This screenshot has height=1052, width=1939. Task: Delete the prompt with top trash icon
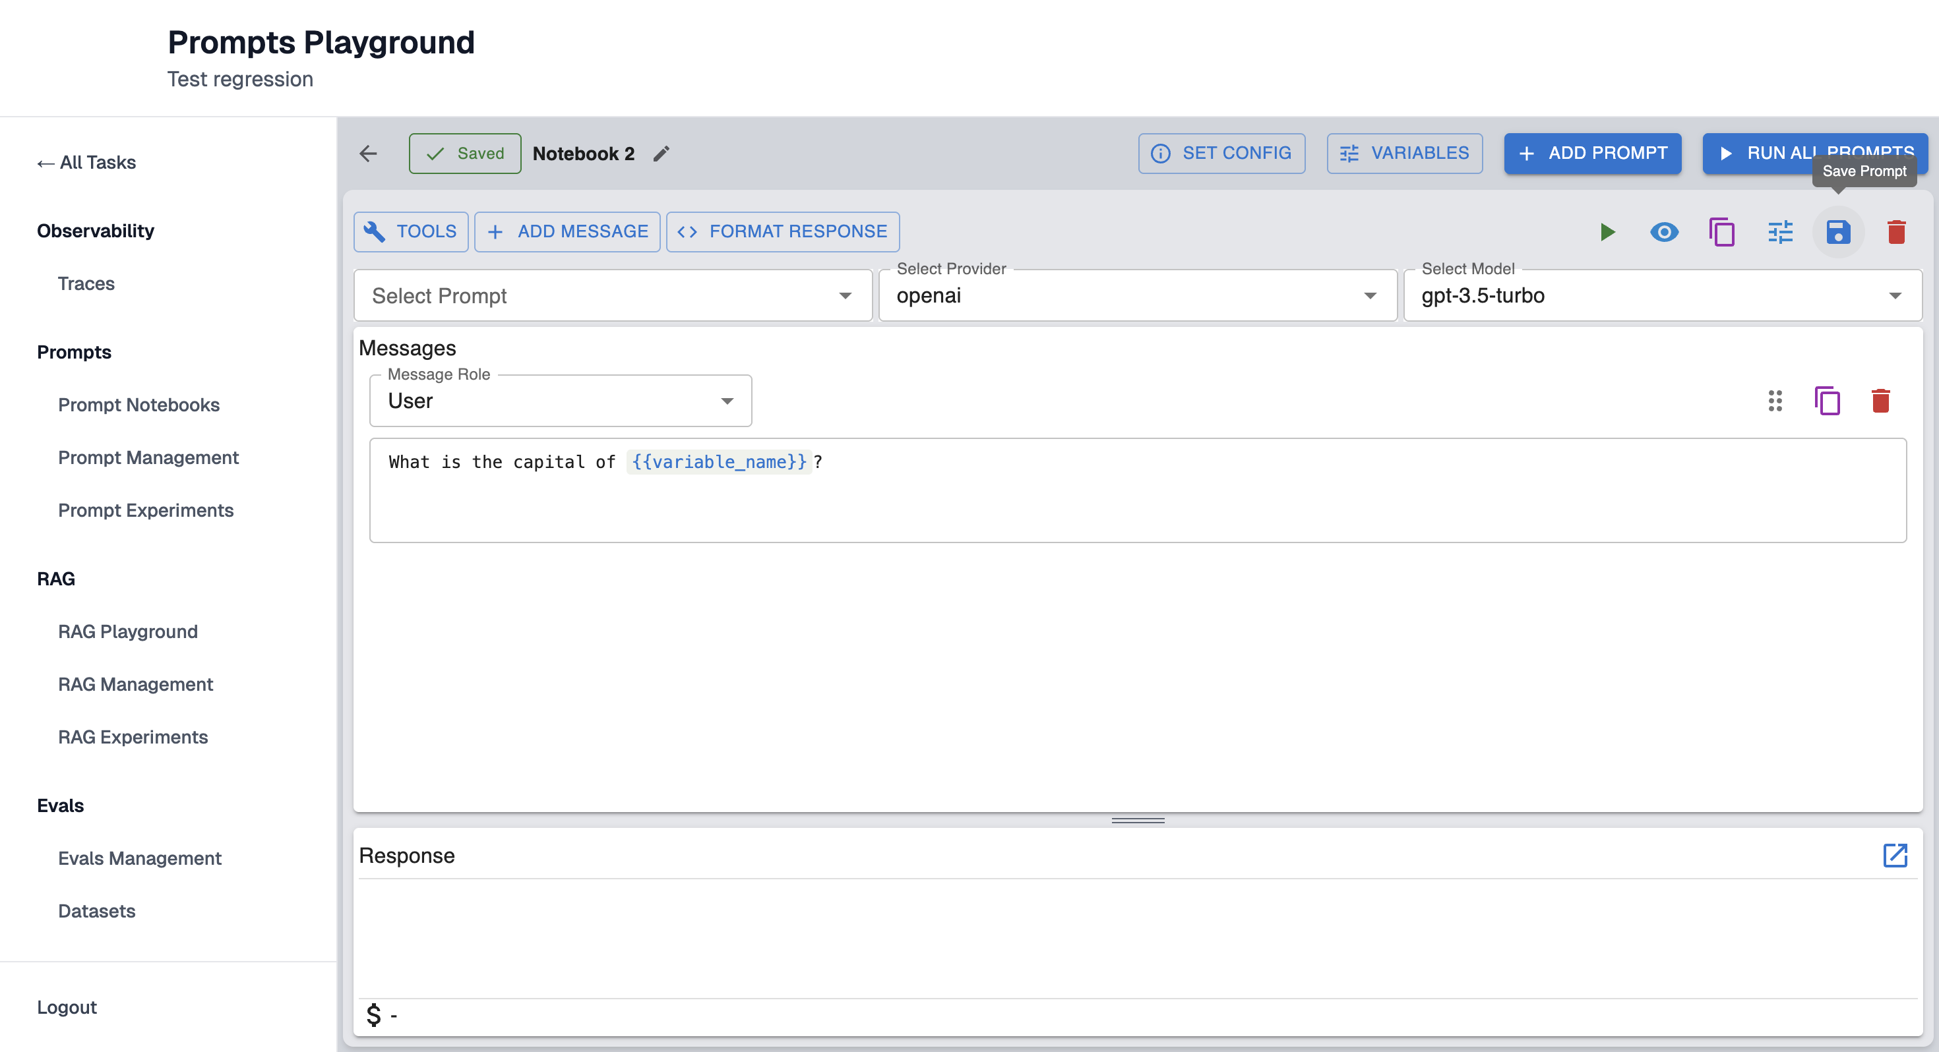[1895, 232]
